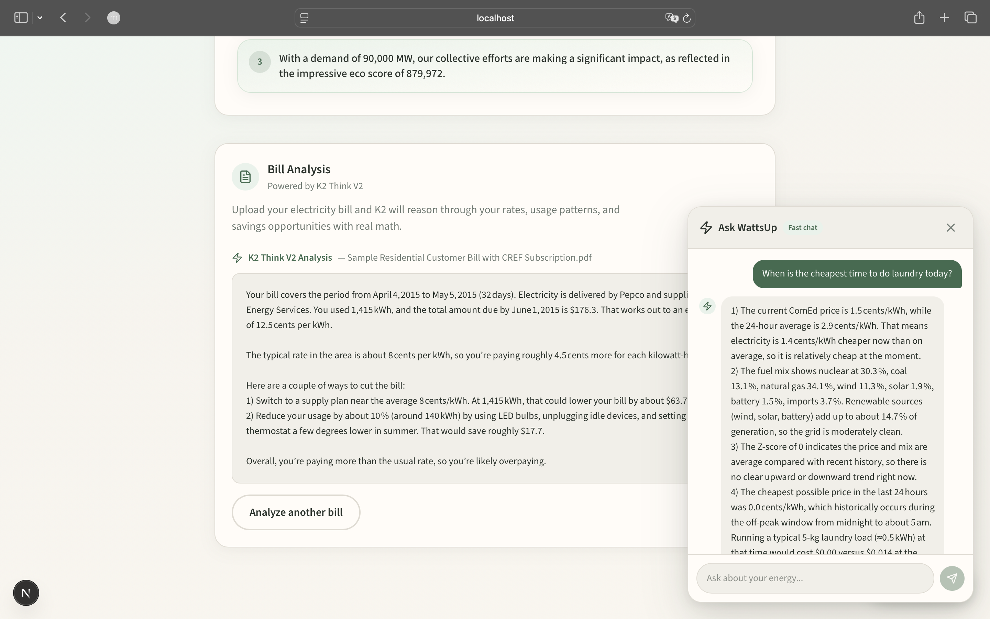Click the localhost address bar
This screenshot has width=990, height=619.
point(495,18)
